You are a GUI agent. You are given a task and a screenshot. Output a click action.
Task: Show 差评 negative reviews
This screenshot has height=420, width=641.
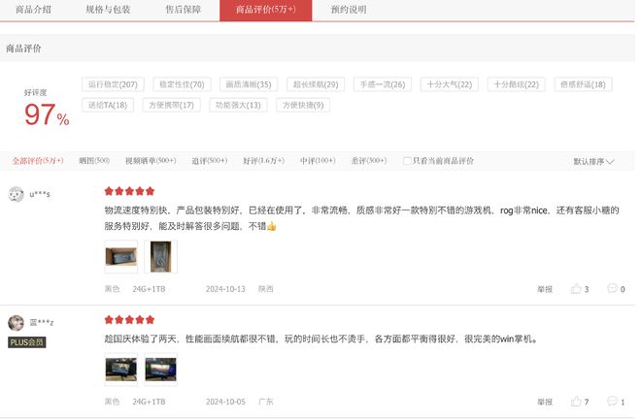tap(369, 161)
